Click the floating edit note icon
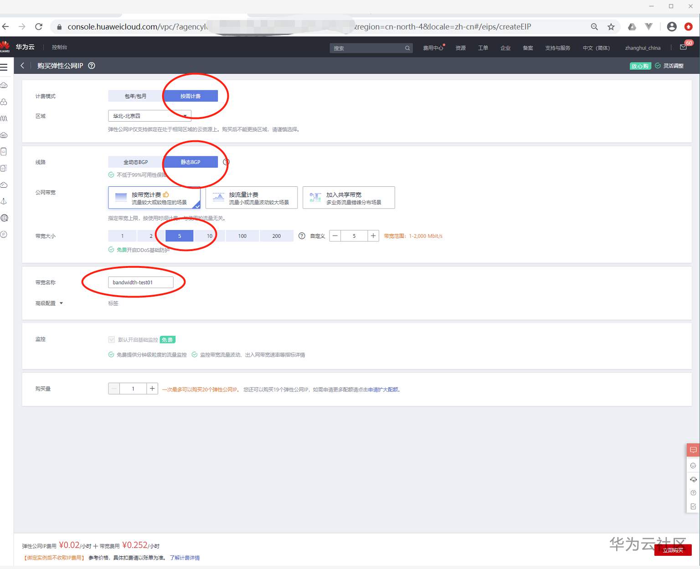700x569 pixels. point(693,507)
